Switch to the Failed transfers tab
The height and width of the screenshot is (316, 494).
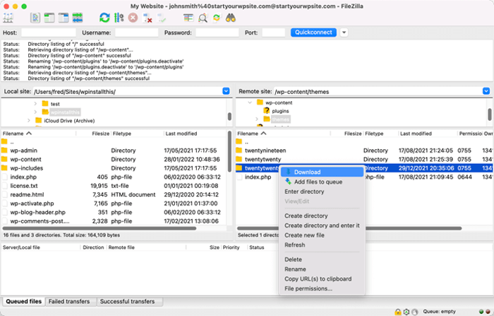[68, 301]
